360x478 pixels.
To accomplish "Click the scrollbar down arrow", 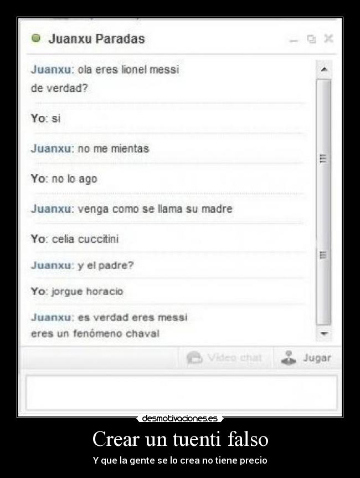I will pos(324,333).
